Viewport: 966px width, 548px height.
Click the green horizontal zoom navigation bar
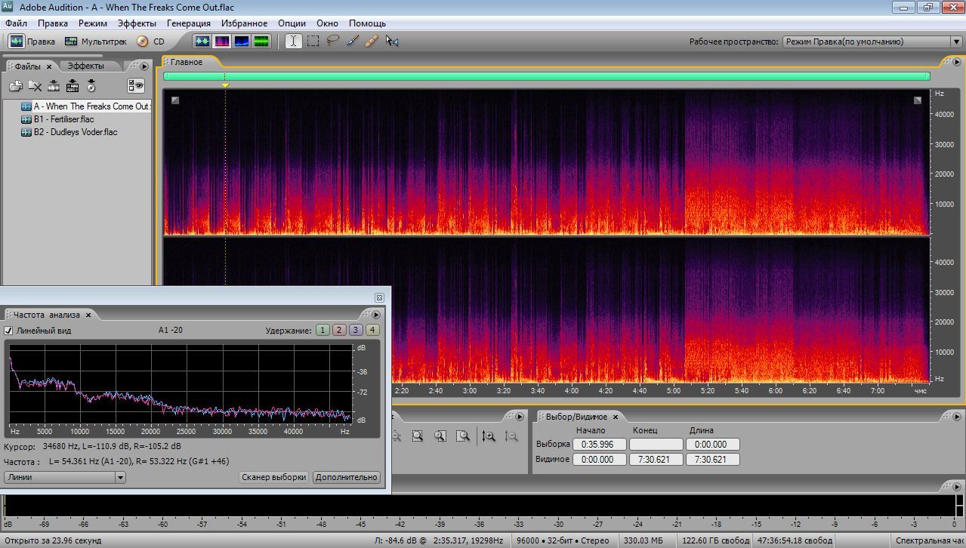tap(546, 75)
